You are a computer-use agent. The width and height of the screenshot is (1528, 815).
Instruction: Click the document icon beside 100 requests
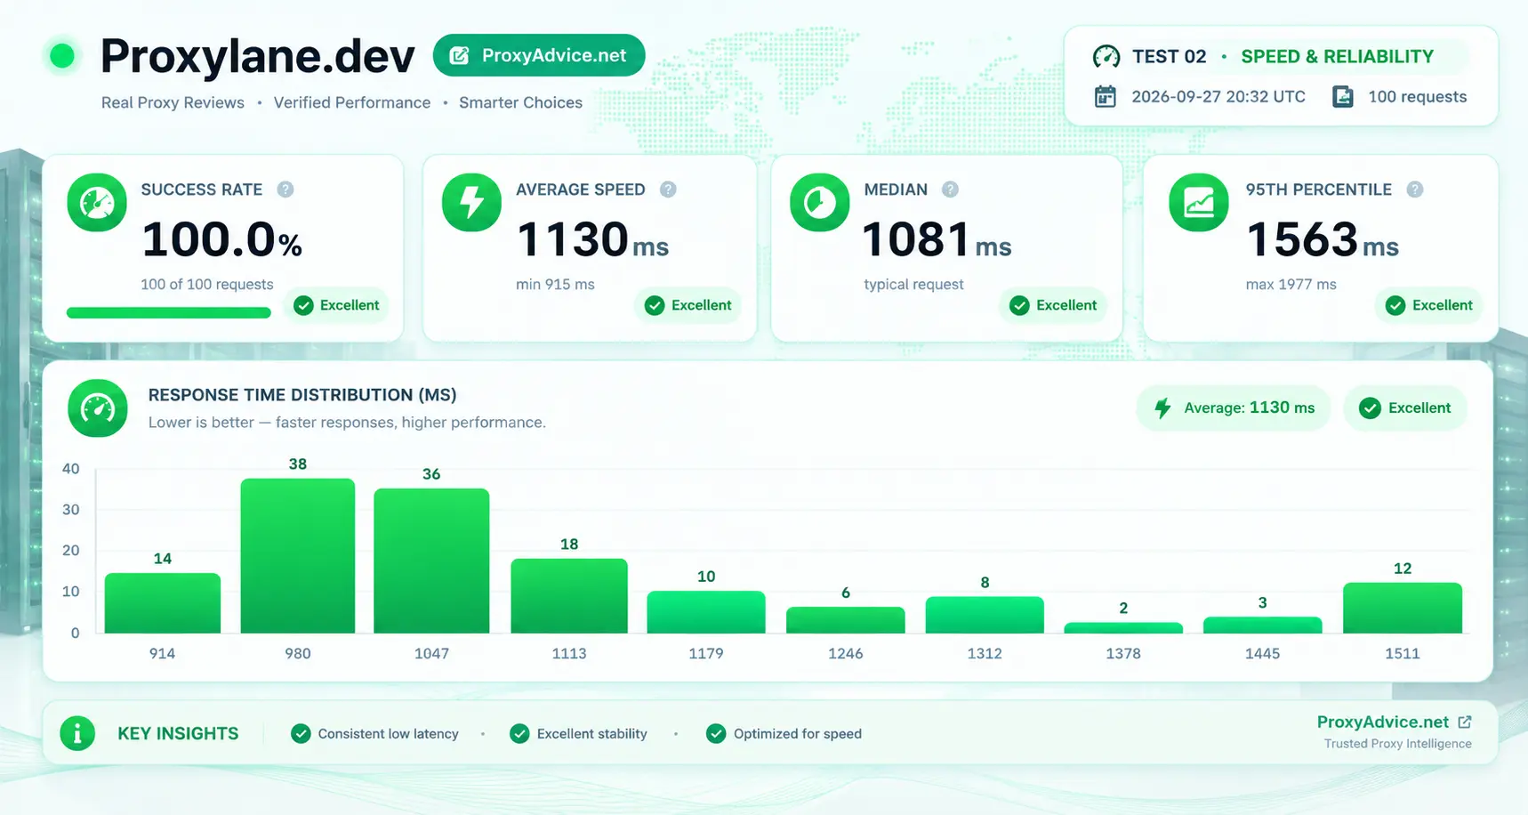1343,96
